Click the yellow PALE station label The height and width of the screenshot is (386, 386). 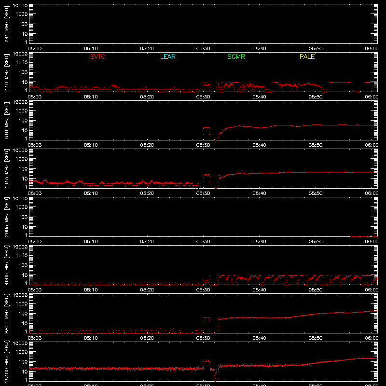307,56
